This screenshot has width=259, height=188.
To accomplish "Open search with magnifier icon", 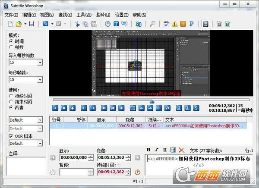I will [152, 24].
